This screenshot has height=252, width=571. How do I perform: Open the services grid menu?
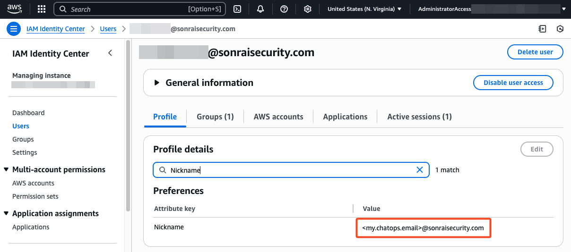[42, 9]
